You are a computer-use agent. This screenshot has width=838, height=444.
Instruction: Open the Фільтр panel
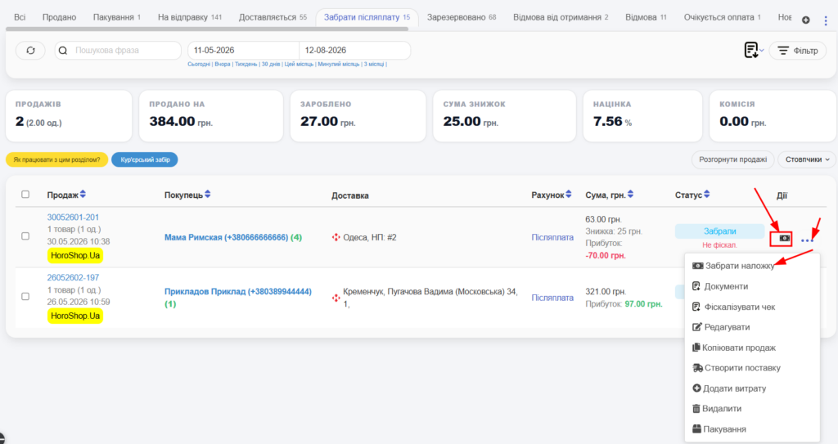tap(797, 51)
